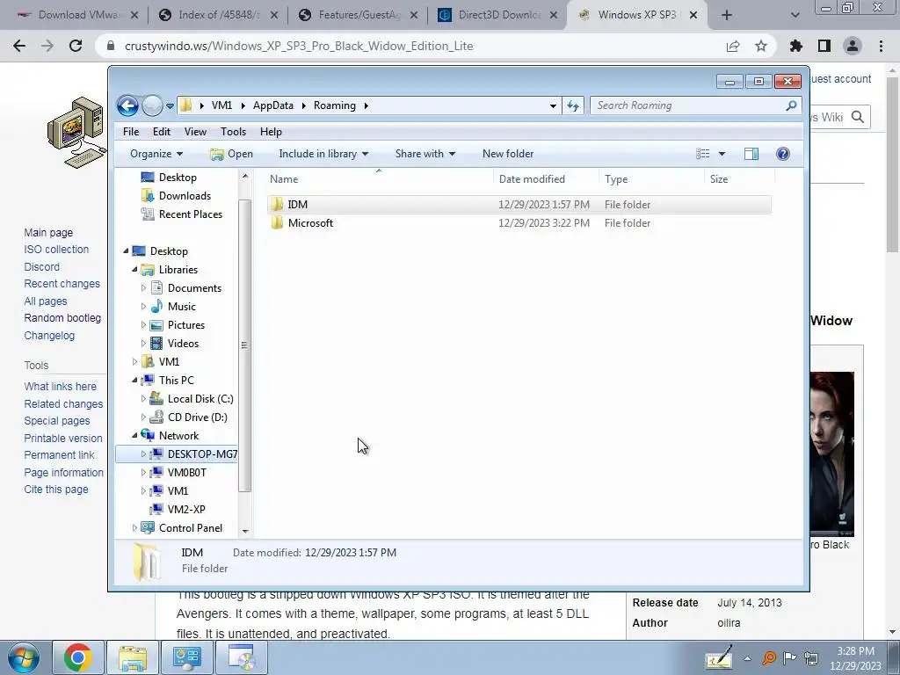Select the VM0B0T network computer
Viewport: 900px width, 675px height.
[x=178, y=472]
